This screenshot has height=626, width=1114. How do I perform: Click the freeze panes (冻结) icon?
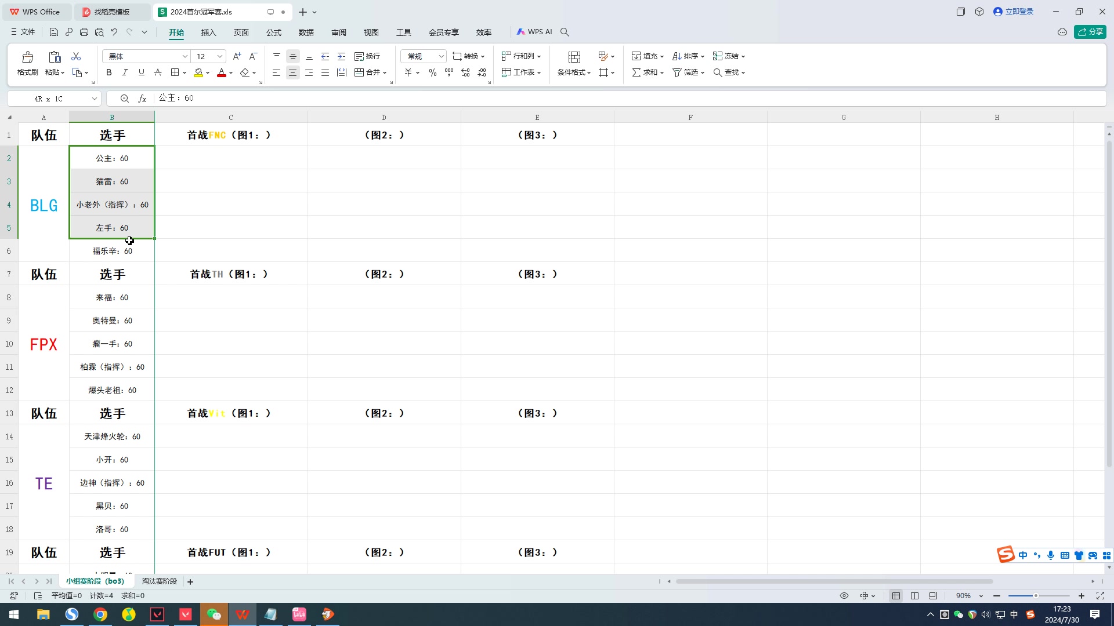coord(718,56)
